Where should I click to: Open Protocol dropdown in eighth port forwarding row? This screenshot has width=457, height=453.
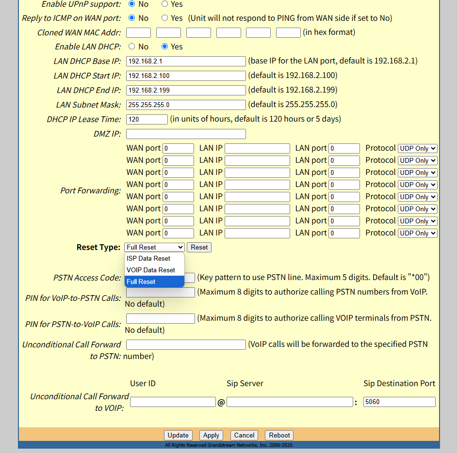click(418, 233)
